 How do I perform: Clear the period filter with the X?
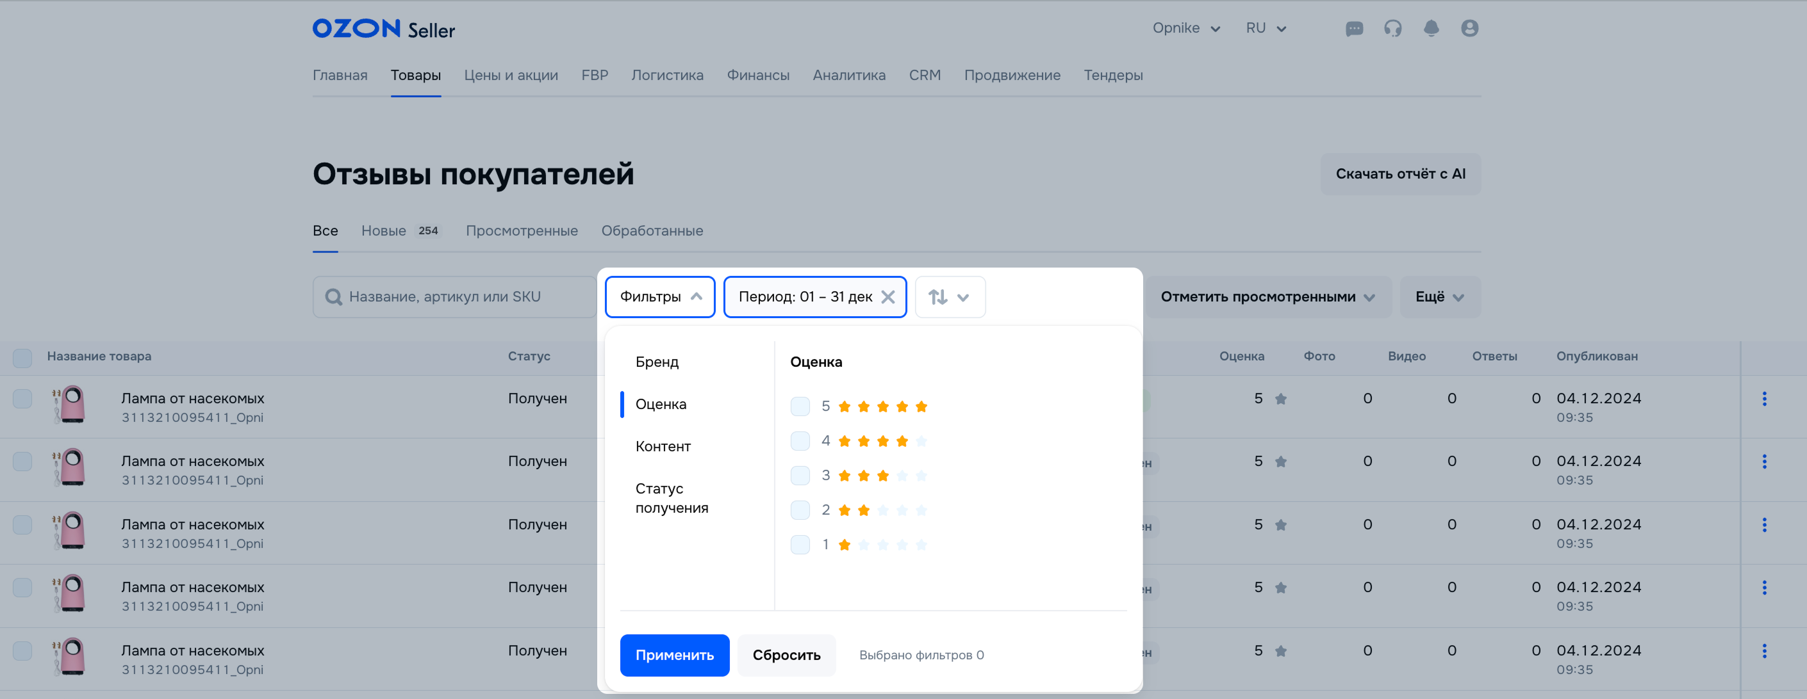click(888, 297)
